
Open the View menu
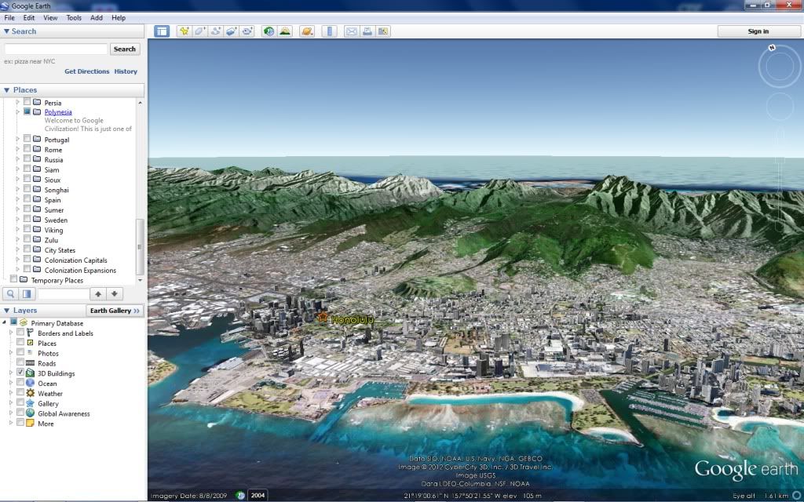50,17
